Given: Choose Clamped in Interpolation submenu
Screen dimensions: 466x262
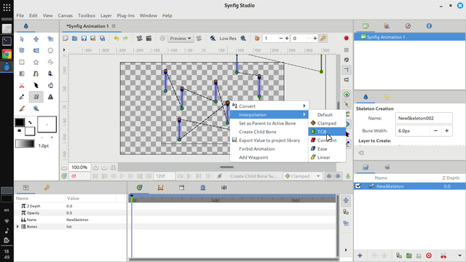Looking at the screenshot, I should 327,123.
